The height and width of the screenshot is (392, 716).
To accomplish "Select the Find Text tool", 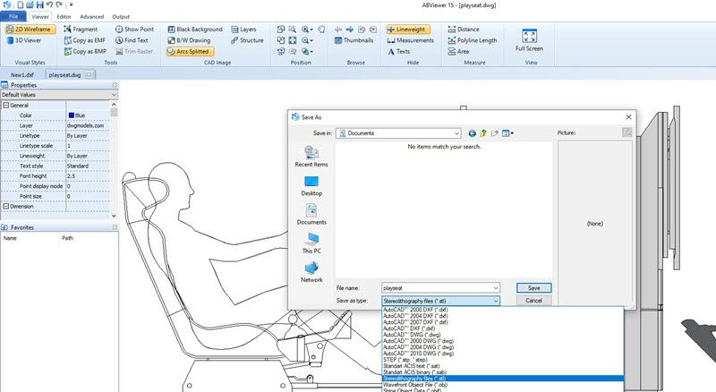I will click(131, 40).
